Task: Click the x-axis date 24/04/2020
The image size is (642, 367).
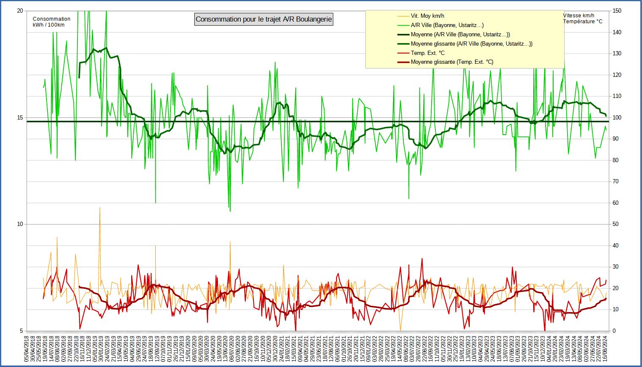Action: [214, 349]
